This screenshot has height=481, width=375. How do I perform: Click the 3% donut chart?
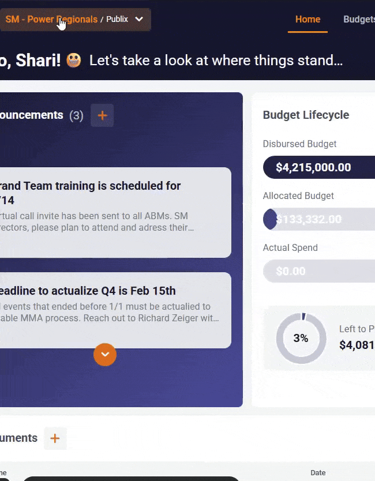(301, 339)
